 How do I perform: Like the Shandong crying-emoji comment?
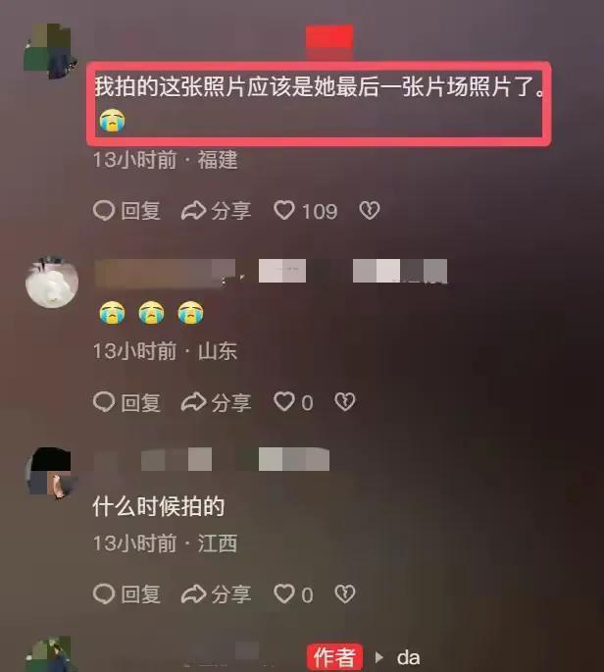[284, 402]
